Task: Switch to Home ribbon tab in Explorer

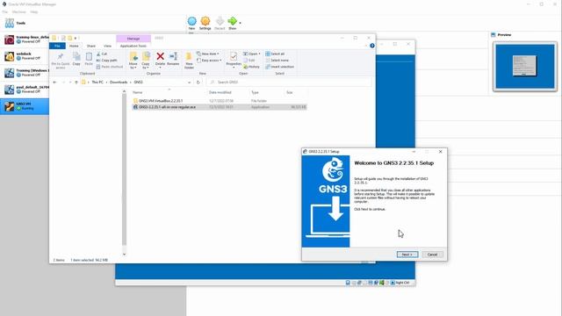Action: click(x=74, y=46)
